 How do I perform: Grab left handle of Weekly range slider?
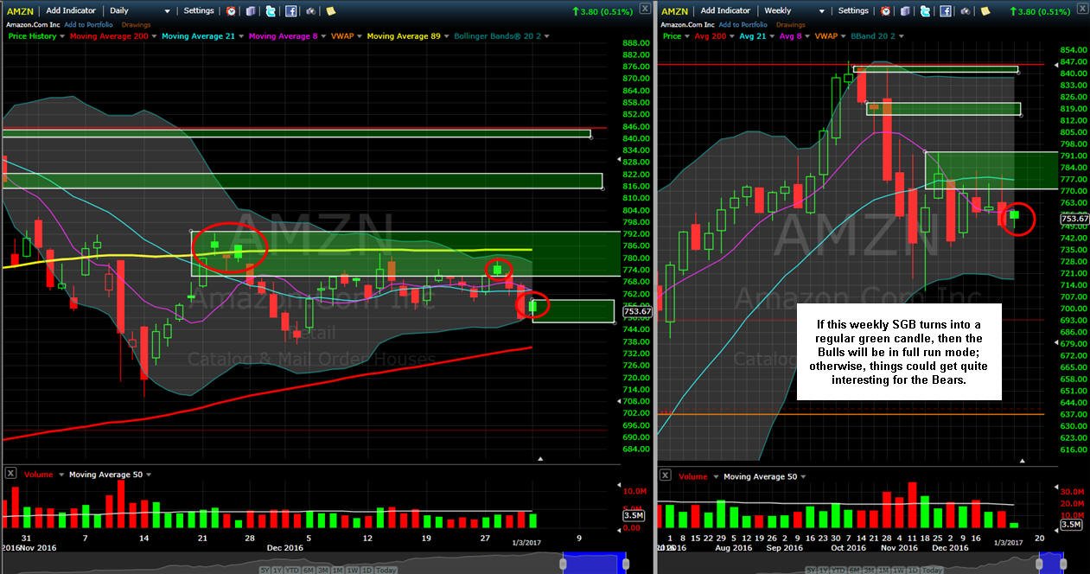pyautogui.click(x=1038, y=564)
